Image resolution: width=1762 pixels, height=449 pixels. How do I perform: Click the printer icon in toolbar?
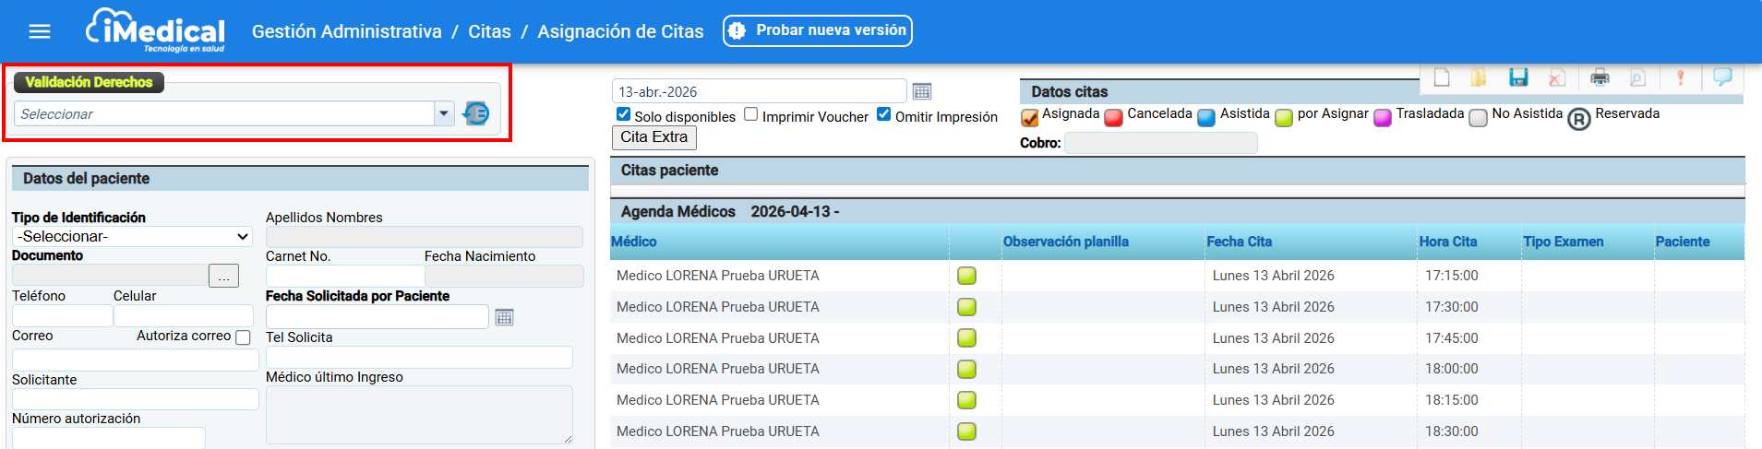1600,77
